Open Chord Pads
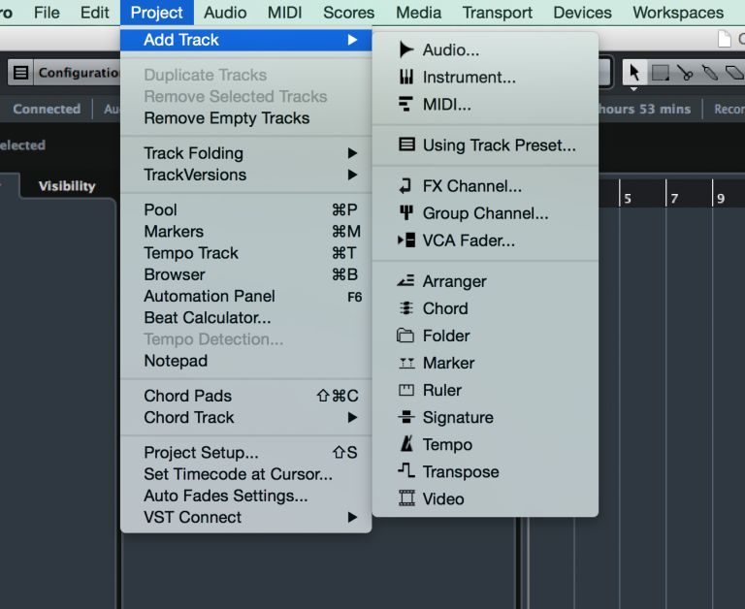 (245, 396)
